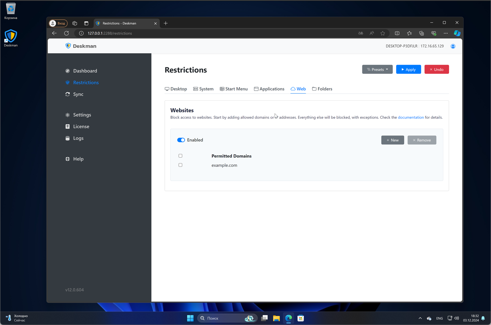Switch to the Start Menu tab
The image size is (491, 325).
click(x=234, y=89)
